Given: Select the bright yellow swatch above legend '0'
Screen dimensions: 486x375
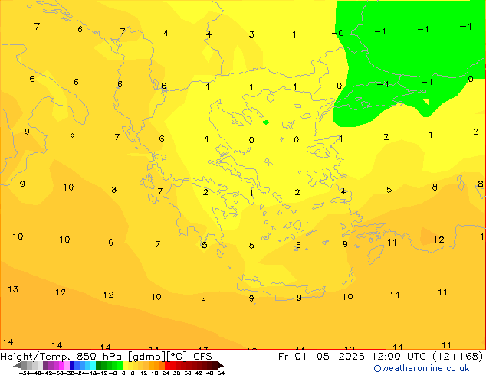Looking at the screenshot, I should pyautogui.click(x=125, y=365).
